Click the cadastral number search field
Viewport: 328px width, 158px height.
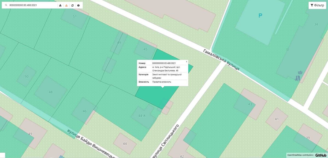(x=33, y=5)
